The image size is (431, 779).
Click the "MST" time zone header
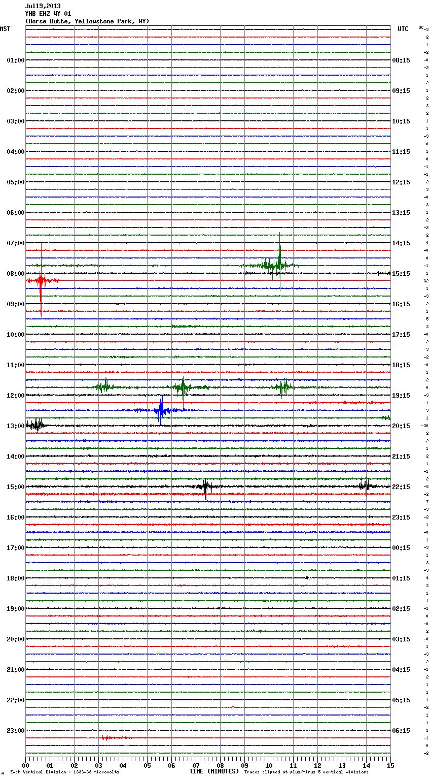pos(5,29)
